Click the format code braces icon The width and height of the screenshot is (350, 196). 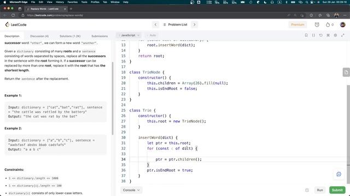coord(313,35)
